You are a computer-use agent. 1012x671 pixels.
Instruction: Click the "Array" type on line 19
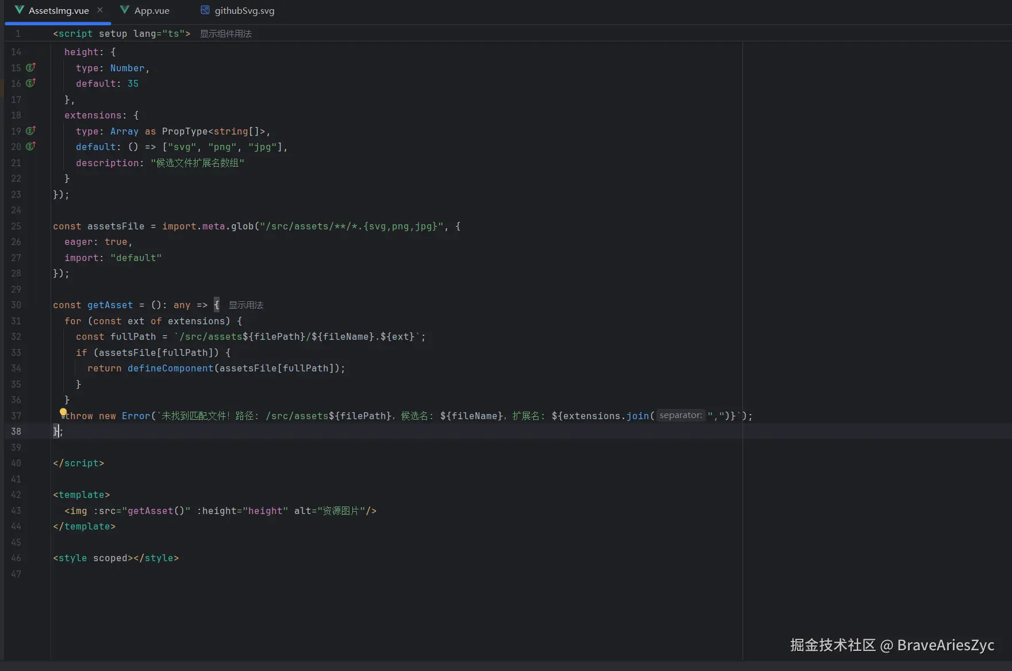tap(125, 132)
